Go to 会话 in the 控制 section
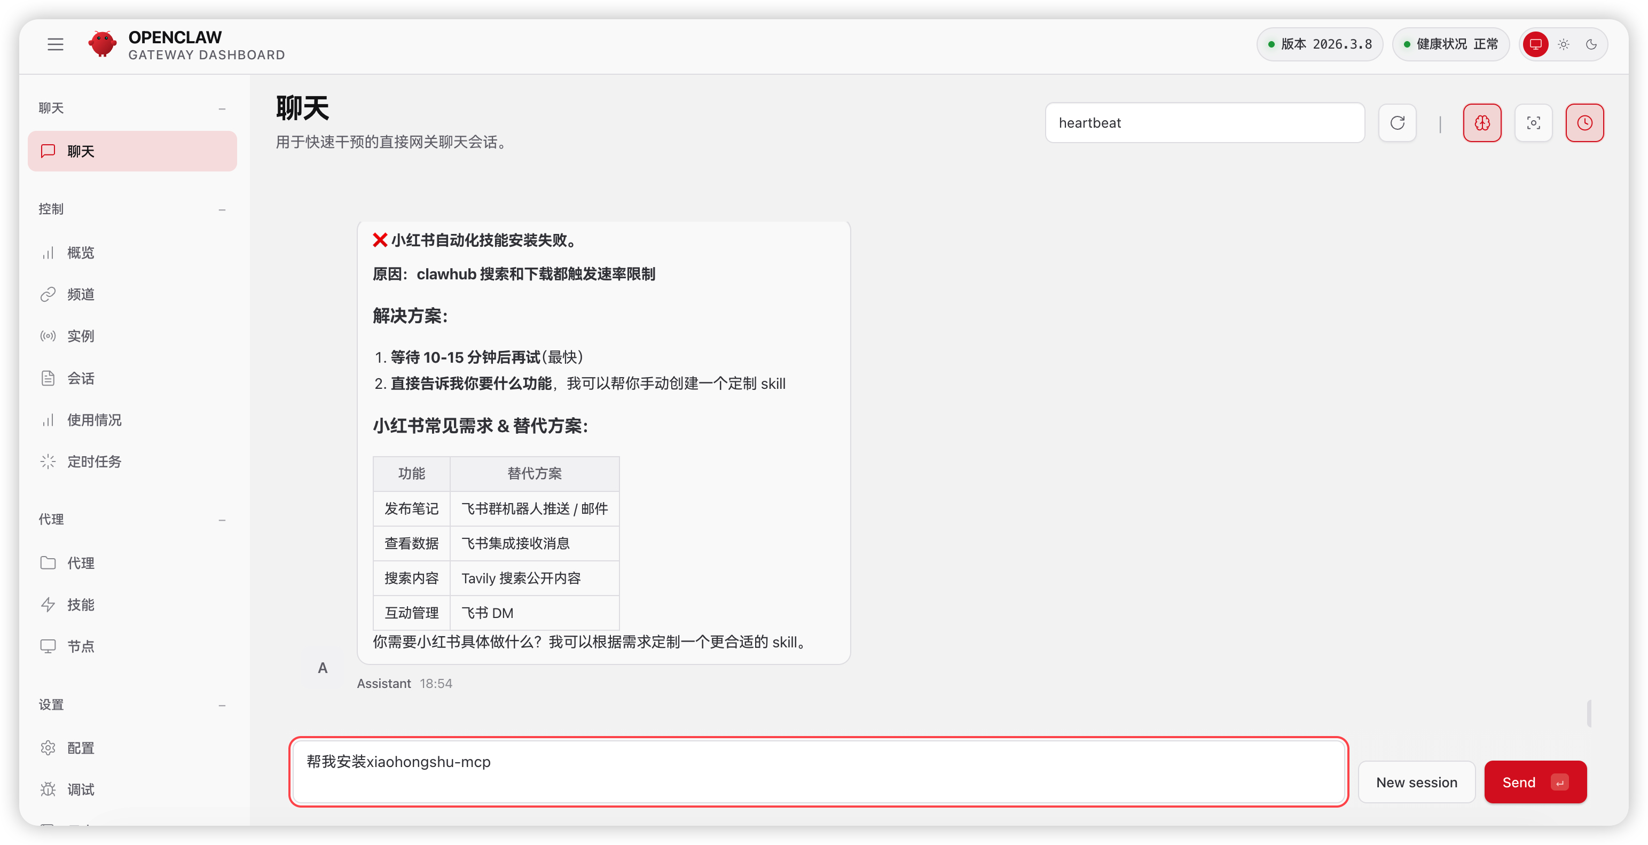The height and width of the screenshot is (845, 1648). click(x=81, y=378)
